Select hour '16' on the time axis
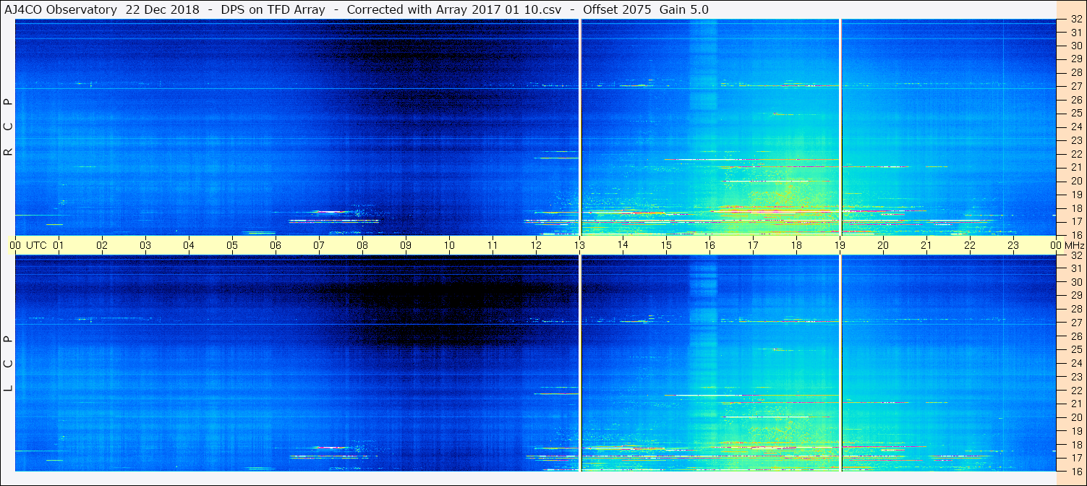 pyautogui.click(x=709, y=245)
